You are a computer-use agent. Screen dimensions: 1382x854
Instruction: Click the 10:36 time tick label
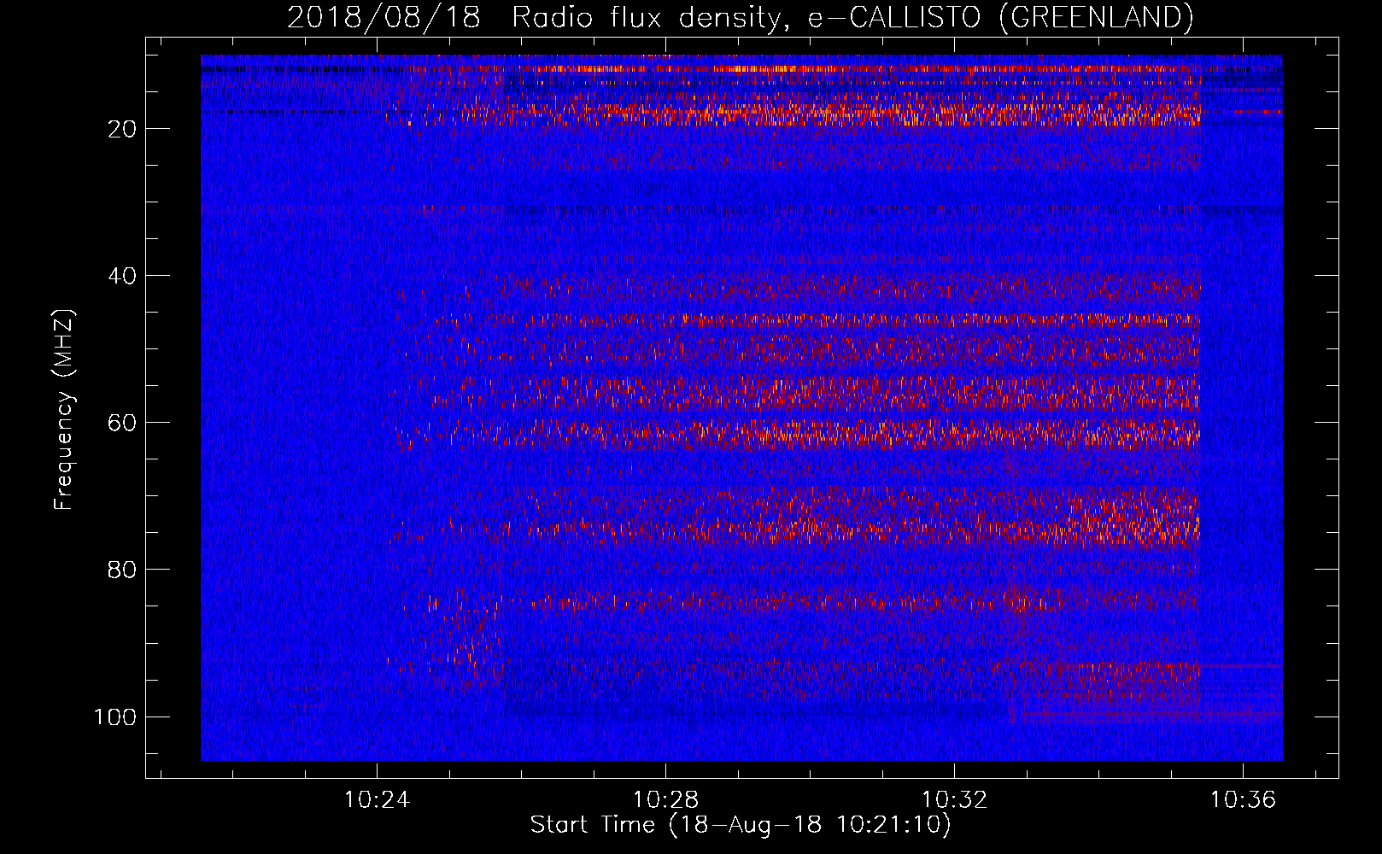pos(1243,799)
